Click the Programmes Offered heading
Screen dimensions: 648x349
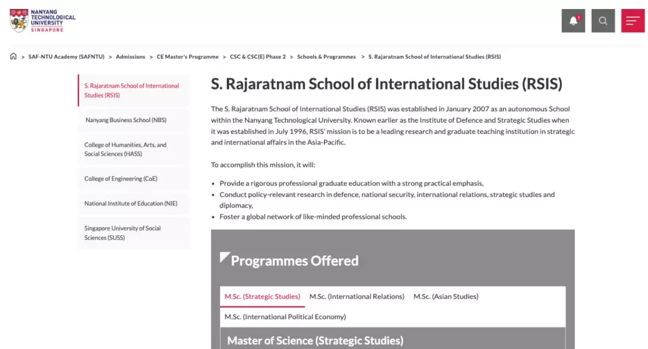coord(295,261)
